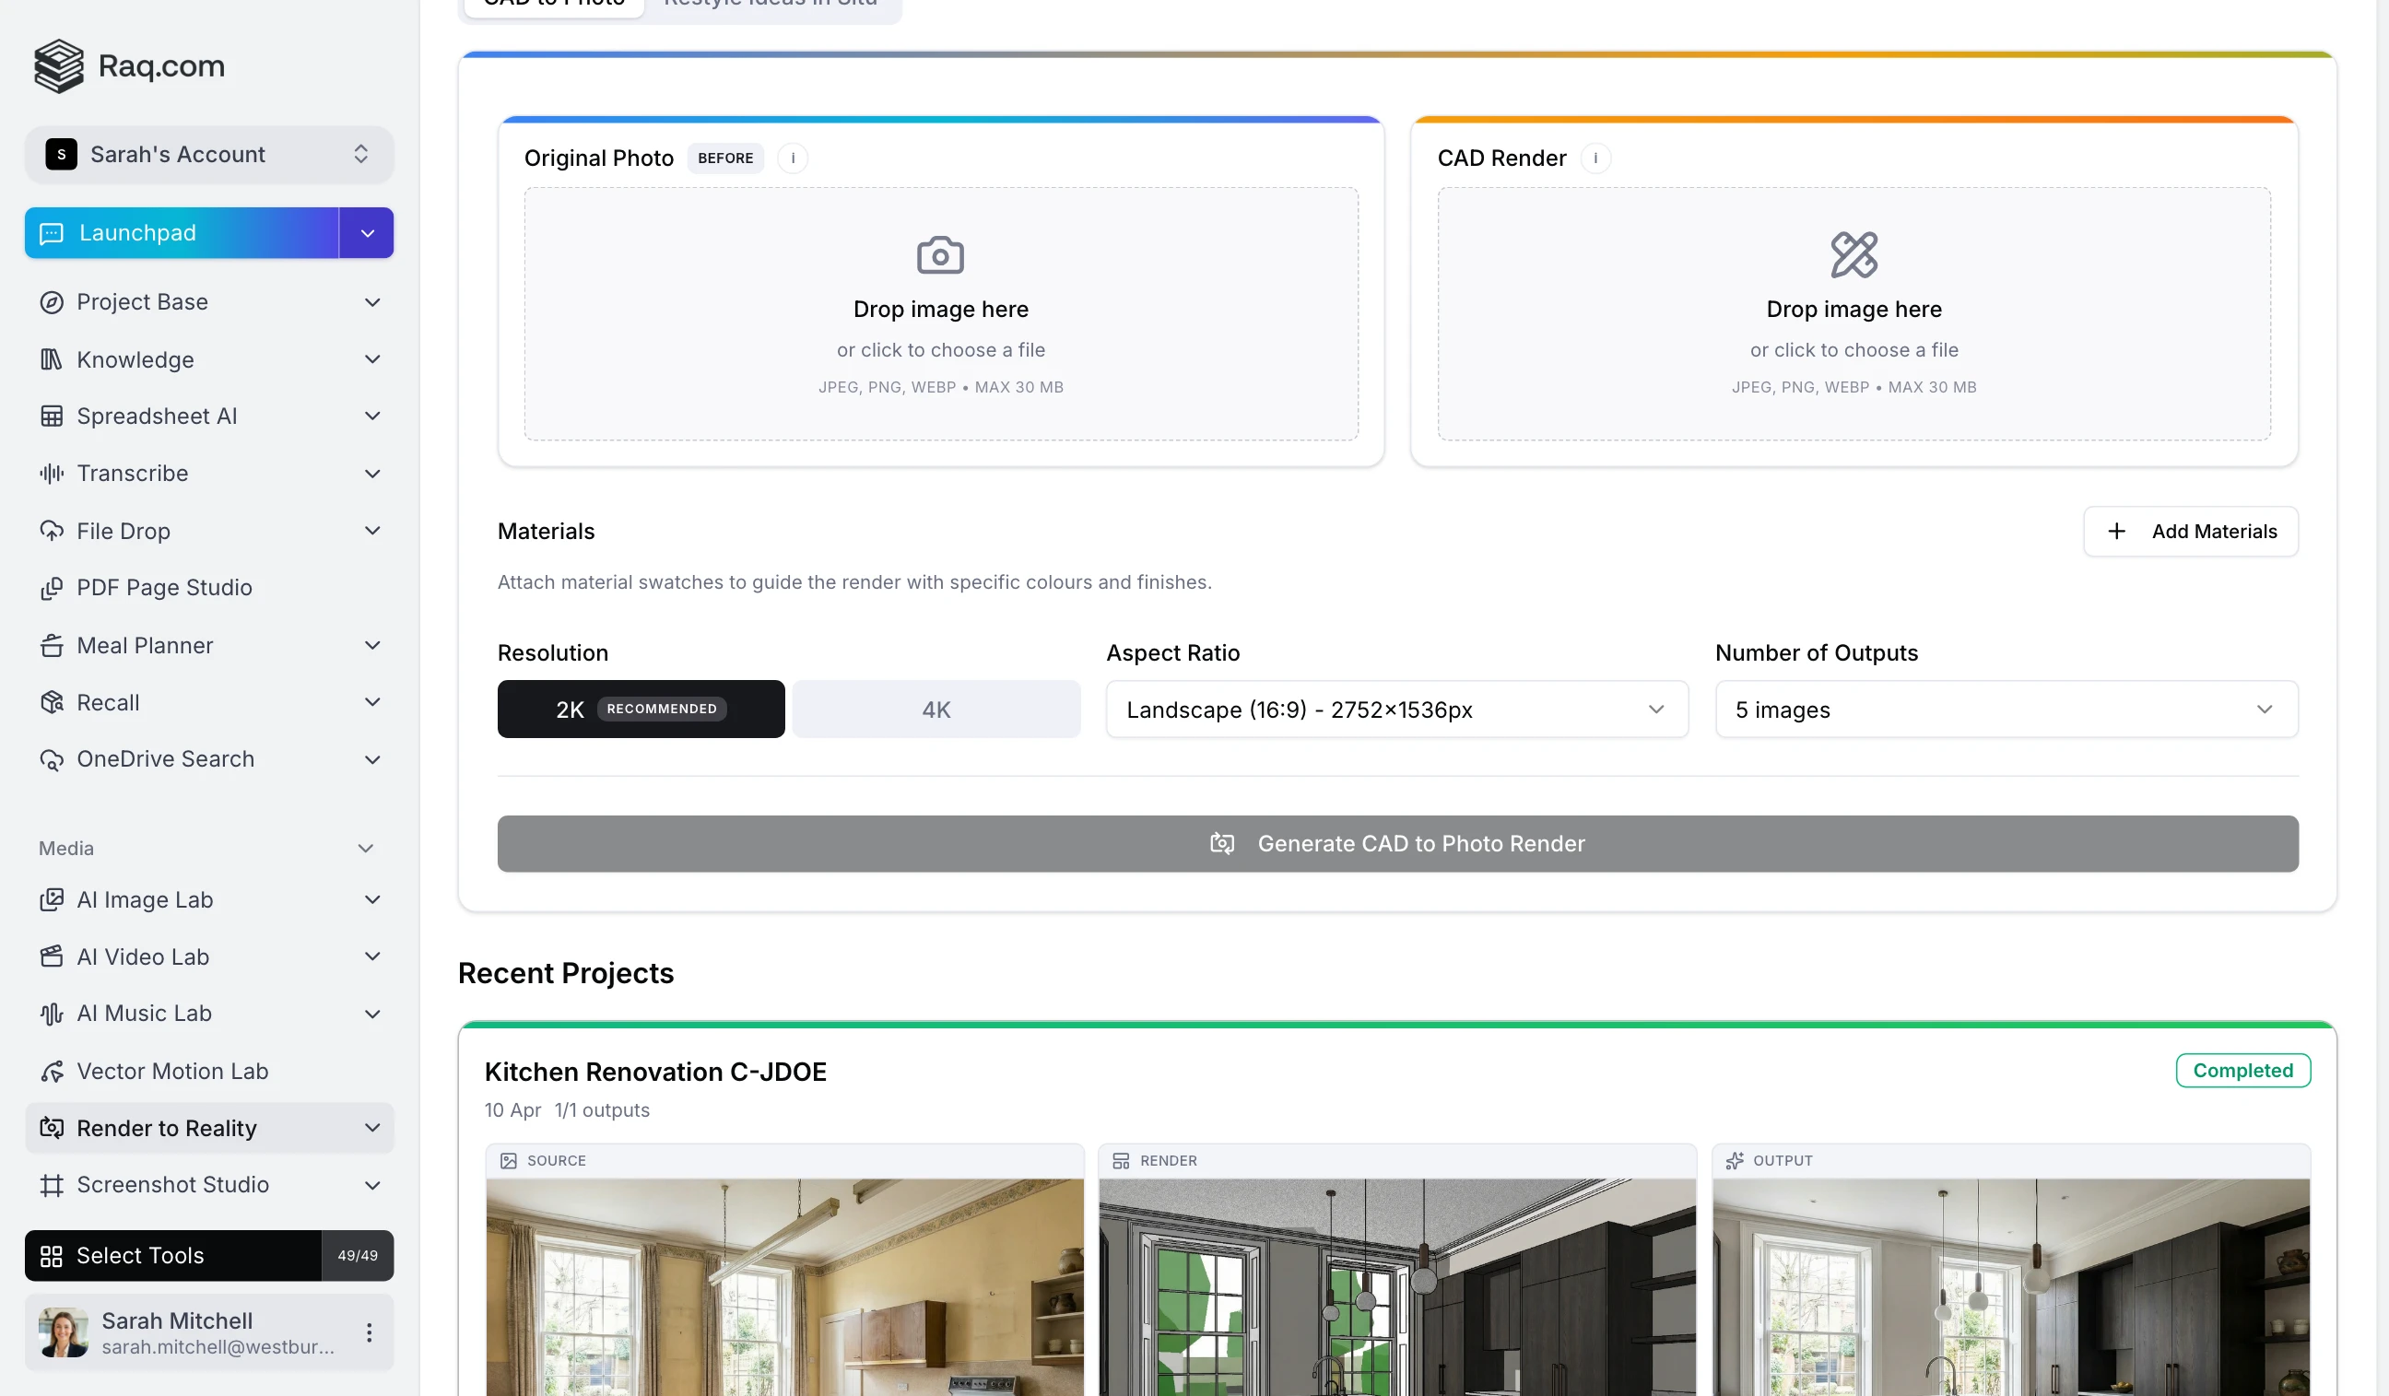Click the pencil-ruler icon in CAD Render dropzone
2389x1396 pixels.
point(1854,255)
